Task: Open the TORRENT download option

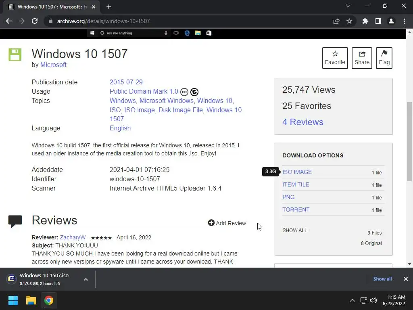Action: coord(296,209)
